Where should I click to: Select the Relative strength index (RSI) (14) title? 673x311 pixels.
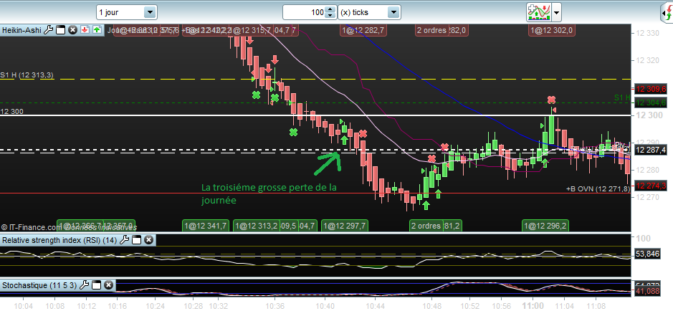click(59, 240)
